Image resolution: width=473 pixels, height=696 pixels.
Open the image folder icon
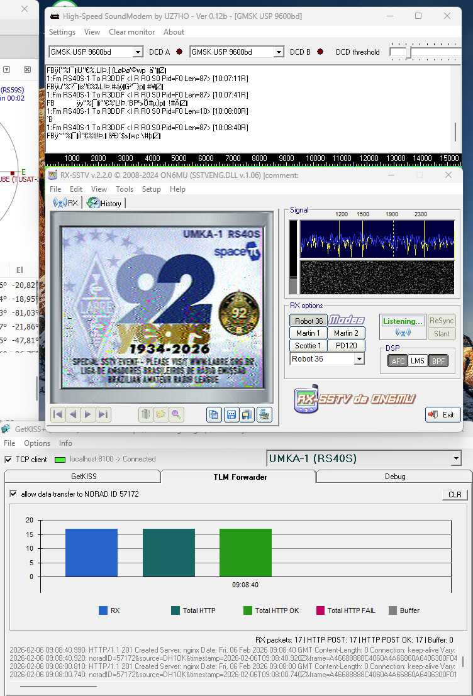pyautogui.click(x=161, y=414)
